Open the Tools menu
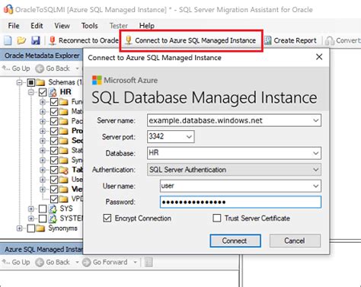This screenshot has height=287, width=361. (x=89, y=26)
